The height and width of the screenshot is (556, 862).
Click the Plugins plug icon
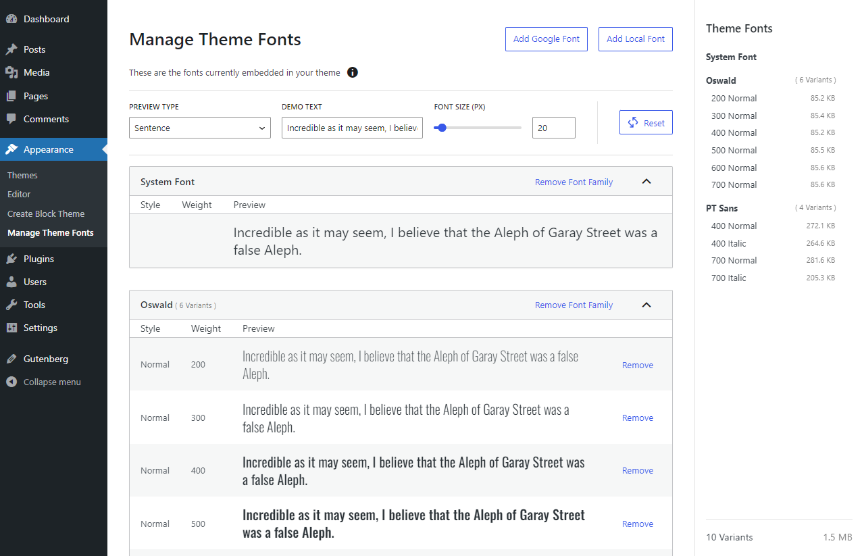[x=11, y=259]
